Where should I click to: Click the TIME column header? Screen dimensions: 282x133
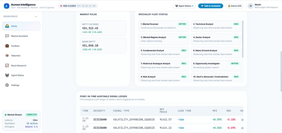point(85,111)
